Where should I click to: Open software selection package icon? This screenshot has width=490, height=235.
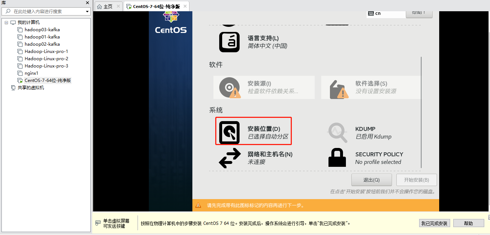click(x=339, y=89)
